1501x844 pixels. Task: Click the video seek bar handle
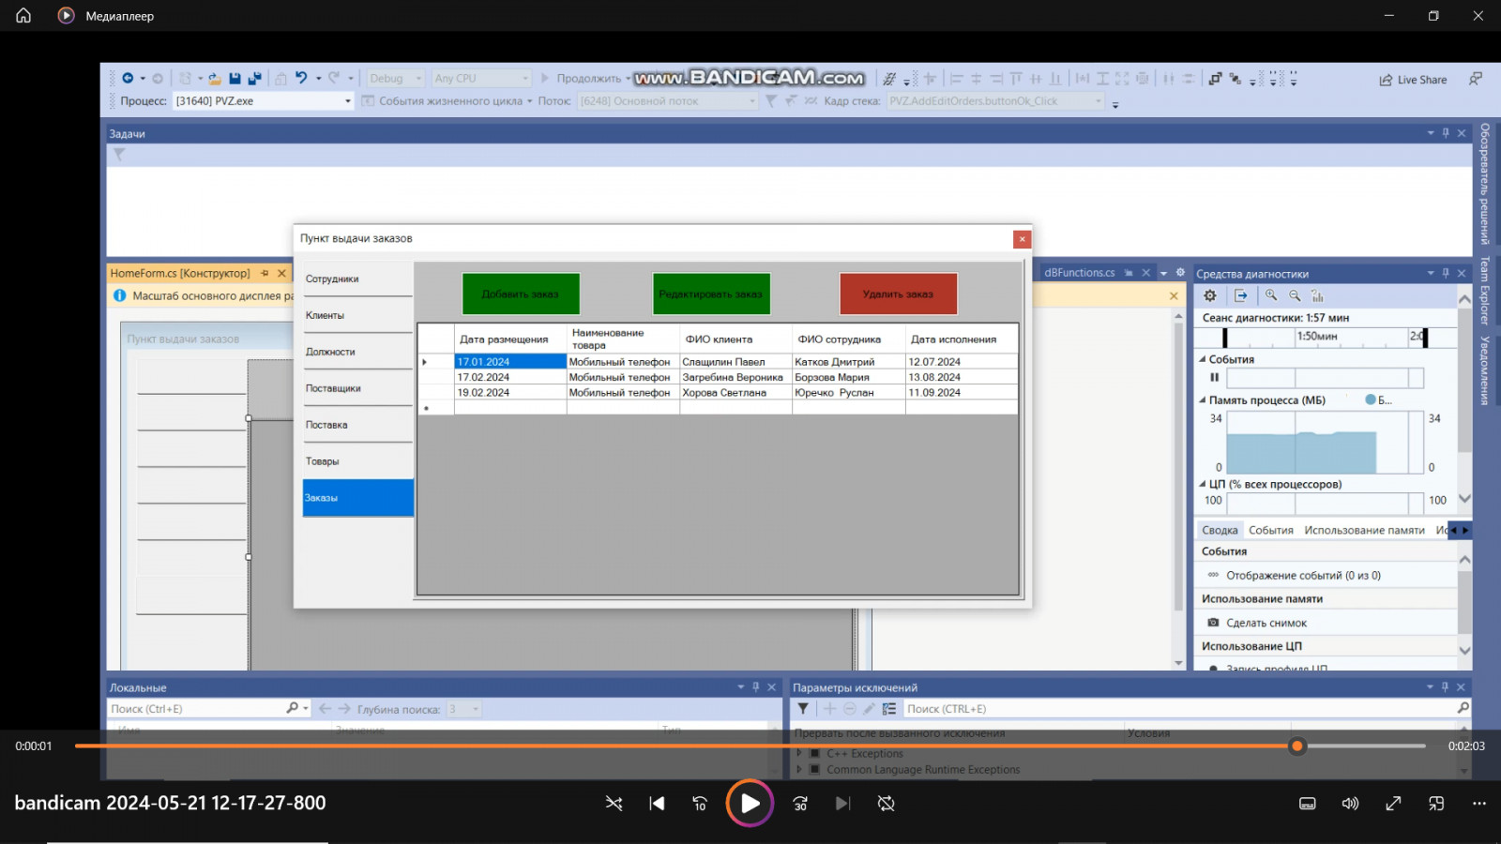[x=1297, y=746]
